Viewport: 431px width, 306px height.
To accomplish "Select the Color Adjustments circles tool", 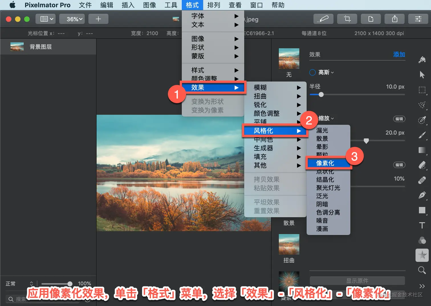I will (422, 240).
